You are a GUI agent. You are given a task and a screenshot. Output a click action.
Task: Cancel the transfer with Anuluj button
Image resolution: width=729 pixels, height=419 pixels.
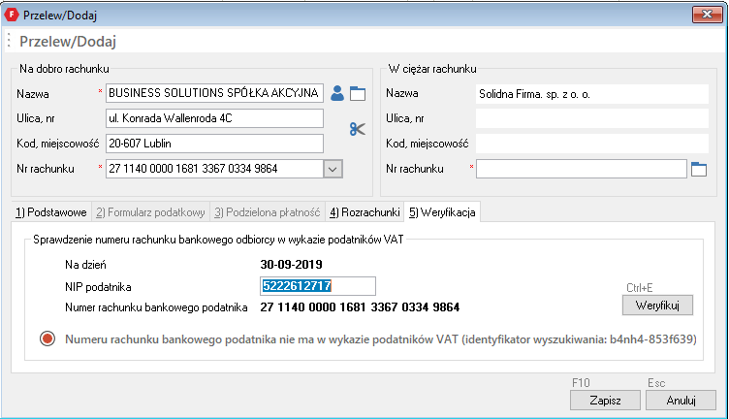coord(680,400)
